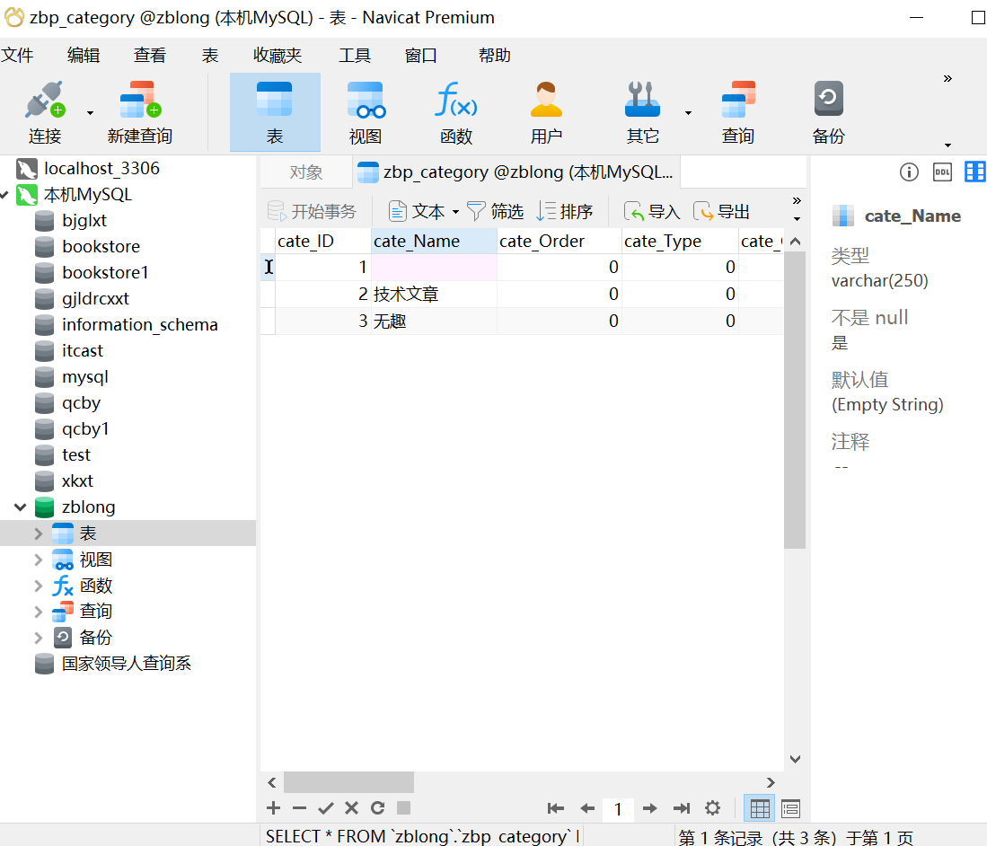This screenshot has width=987, height=846.
Task: Click the apply changes checkmark icon
Action: click(325, 807)
